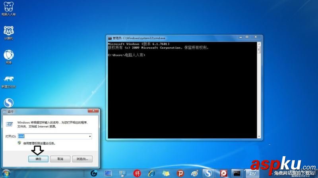Image resolution: width=318 pixels, height=178 pixels.
Task: Maximize the cmd.exe window
Action: [247, 37]
